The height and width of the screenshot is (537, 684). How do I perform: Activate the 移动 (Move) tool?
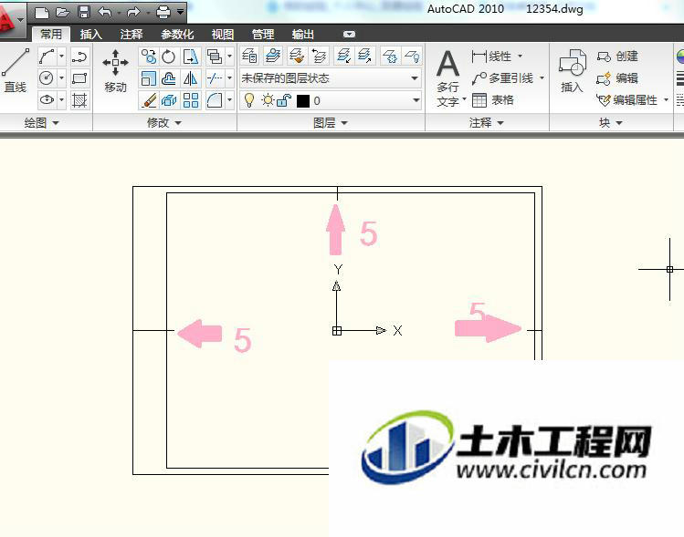coord(115,71)
